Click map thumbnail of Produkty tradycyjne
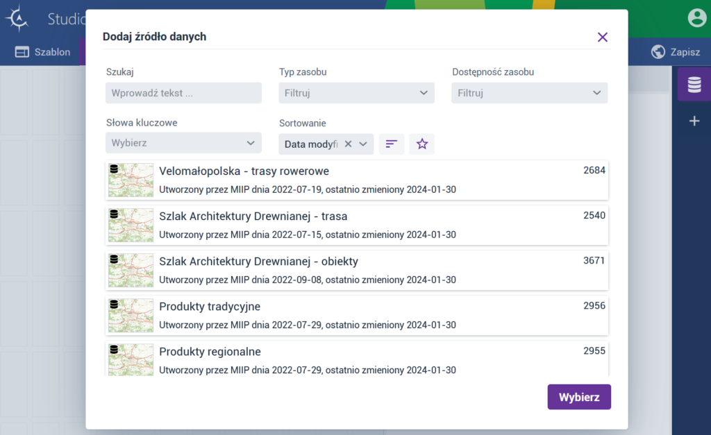The height and width of the screenshot is (435, 711). click(x=131, y=316)
